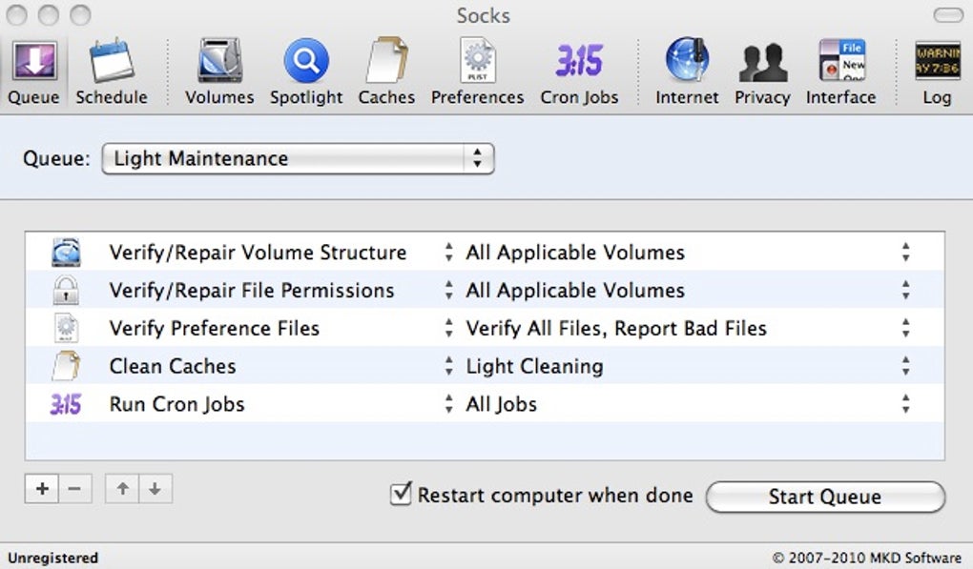
Task: Open the Interface toolbar icon
Action: click(x=840, y=62)
